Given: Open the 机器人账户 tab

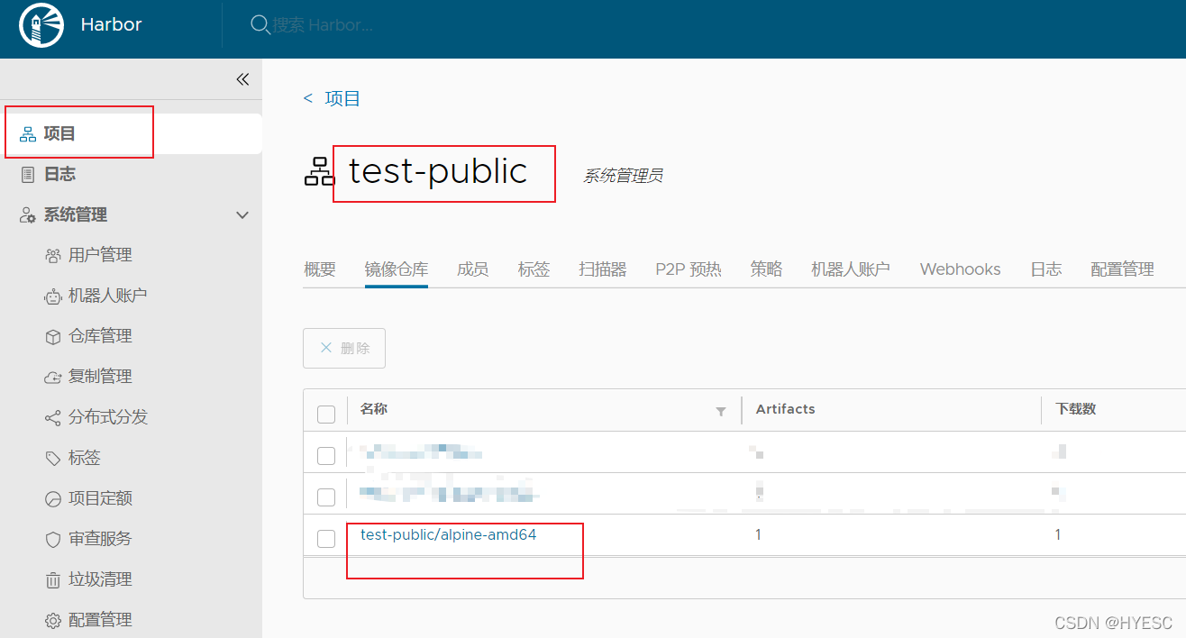Looking at the screenshot, I should (851, 269).
